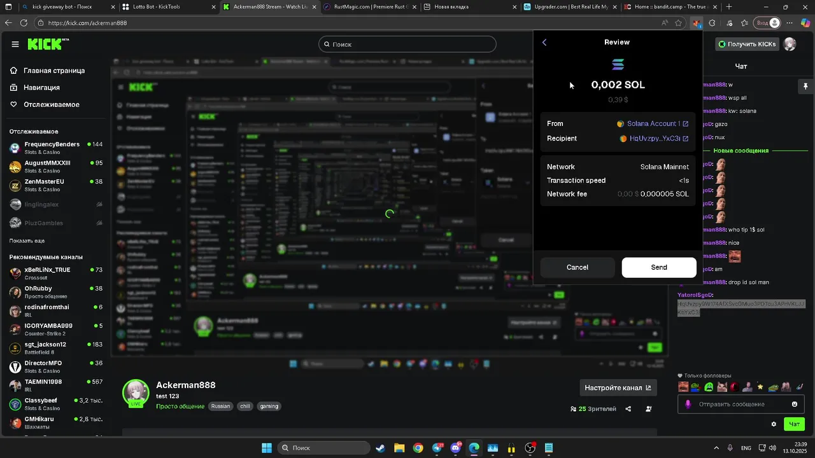Open Classybeef recommended channel
The height and width of the screenshot is (458, 815).
56,404
